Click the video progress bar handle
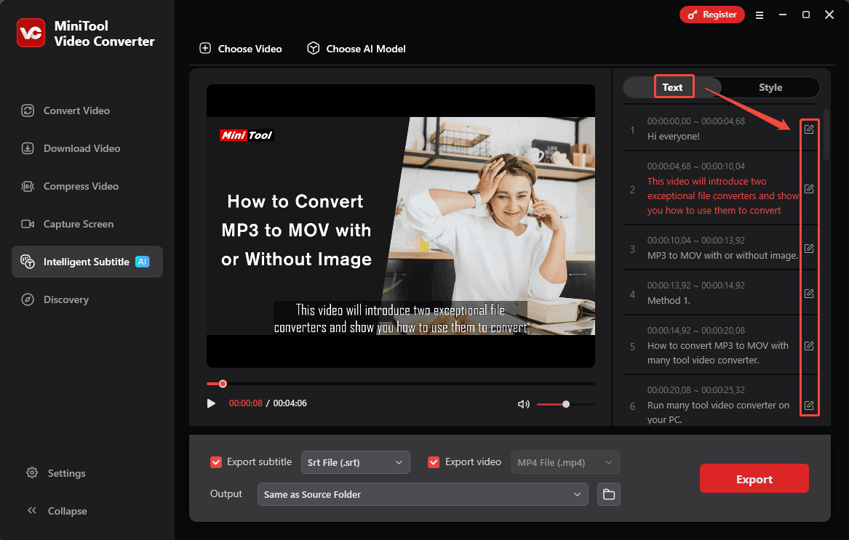Screen dimensions: 849x540 click(x=223, y=384)
